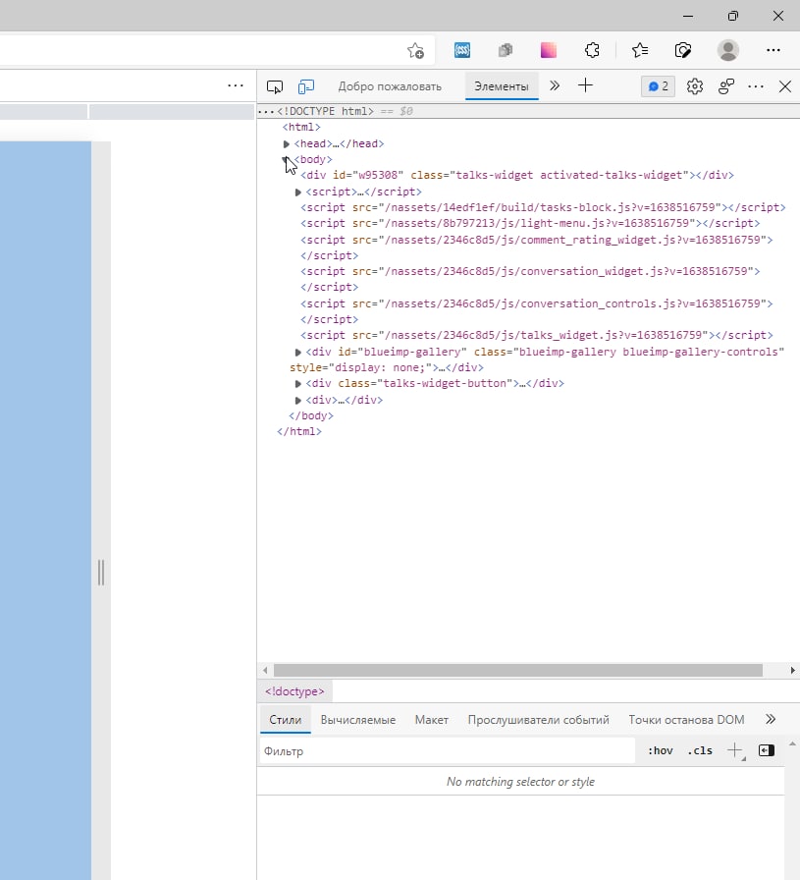This screenshot has height=880, width=800.
Task: Switch to Точки останова DOM tab
Action: click(x=686, y=720)
